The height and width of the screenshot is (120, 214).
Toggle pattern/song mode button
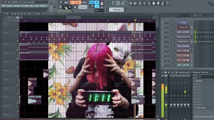(x=60, y=7)
